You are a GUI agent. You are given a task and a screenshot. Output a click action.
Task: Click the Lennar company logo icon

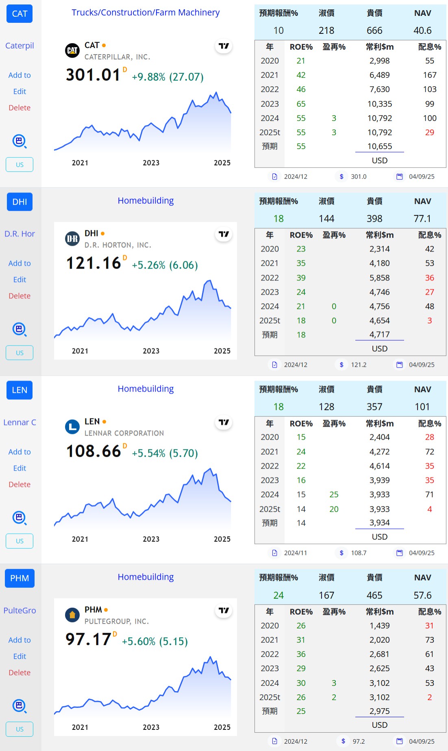(x=72, y=427)
